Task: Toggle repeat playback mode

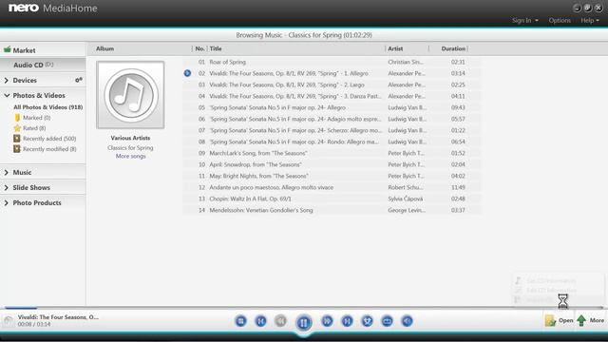Action: pyautogui.click(x=387, y=321)
